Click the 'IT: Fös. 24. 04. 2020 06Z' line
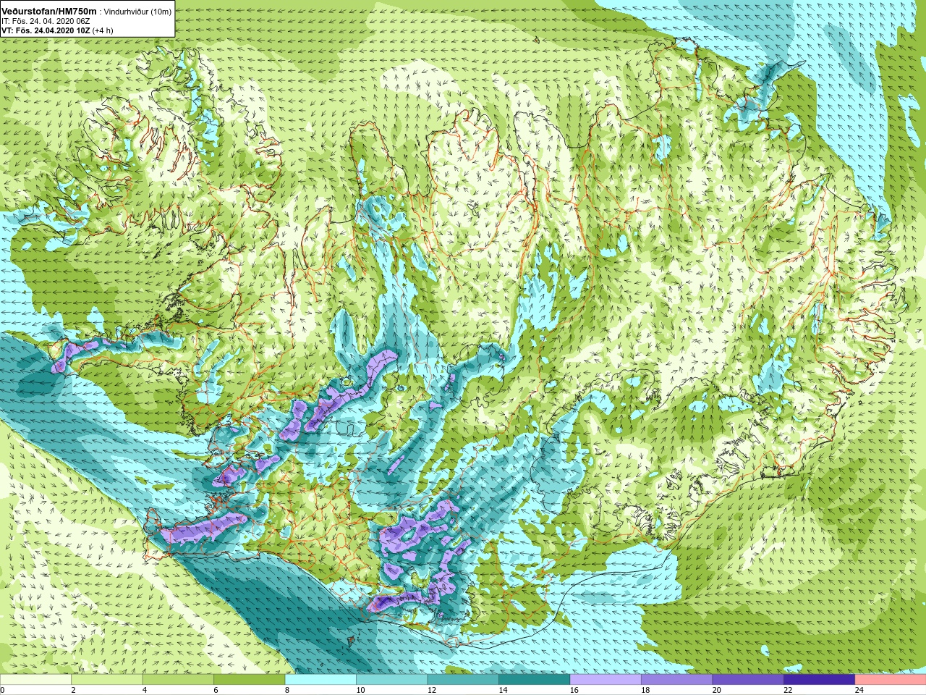The height and width of the screenshot is (695, 926). pyautogui.click(x=46, y=21)
